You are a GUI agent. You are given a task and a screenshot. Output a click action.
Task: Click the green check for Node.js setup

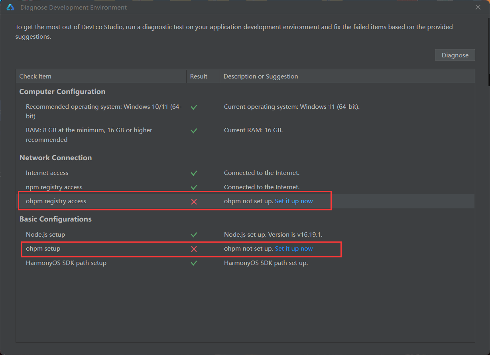194,235
